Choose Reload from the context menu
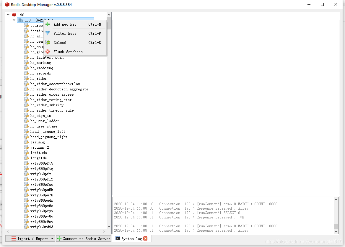This screenshot has height=247, width=345. click(76, 43)
